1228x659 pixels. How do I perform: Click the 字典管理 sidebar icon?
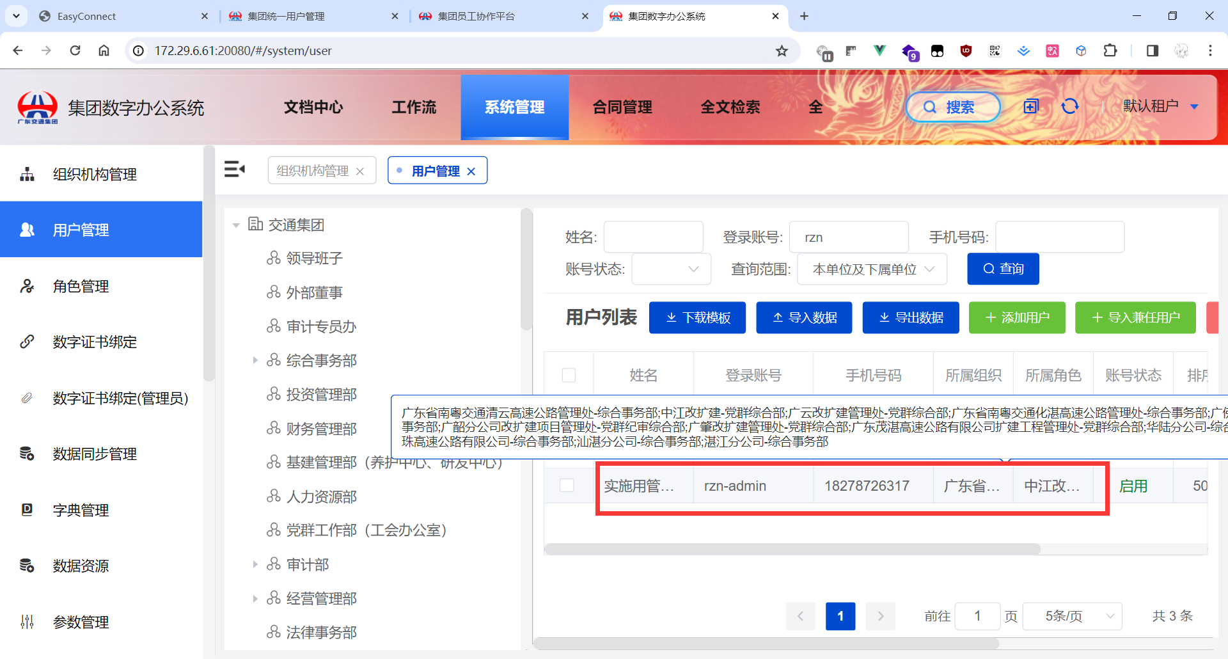[x=27, y=510]
